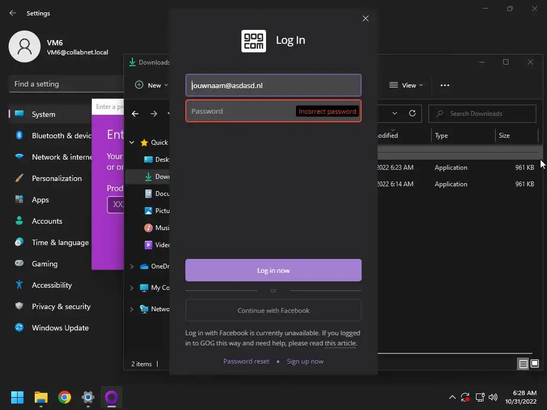Open the address bar history dropdown

395,113
